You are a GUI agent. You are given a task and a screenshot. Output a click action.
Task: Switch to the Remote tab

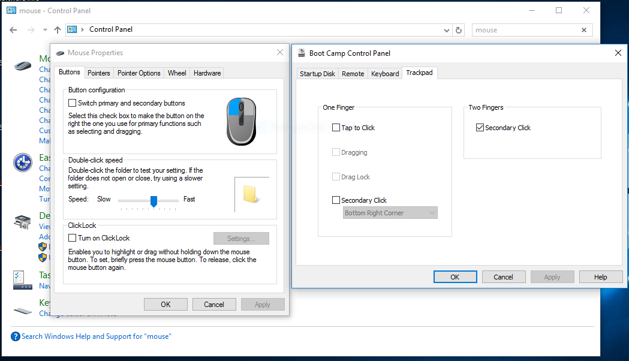coord(353,74)
